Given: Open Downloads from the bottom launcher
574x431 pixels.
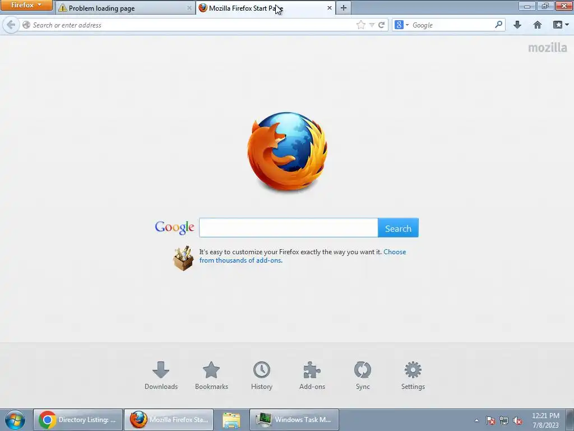Looking at the screenshot, I should (x=161, y=375).
